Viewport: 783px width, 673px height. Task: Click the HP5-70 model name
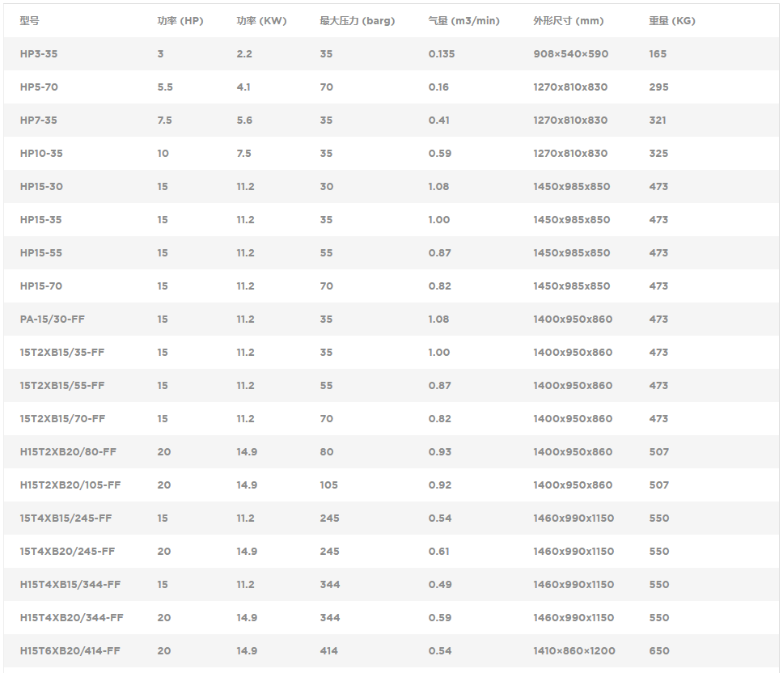coord(39,87)
